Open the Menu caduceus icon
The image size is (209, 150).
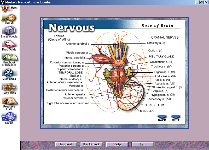5,9
